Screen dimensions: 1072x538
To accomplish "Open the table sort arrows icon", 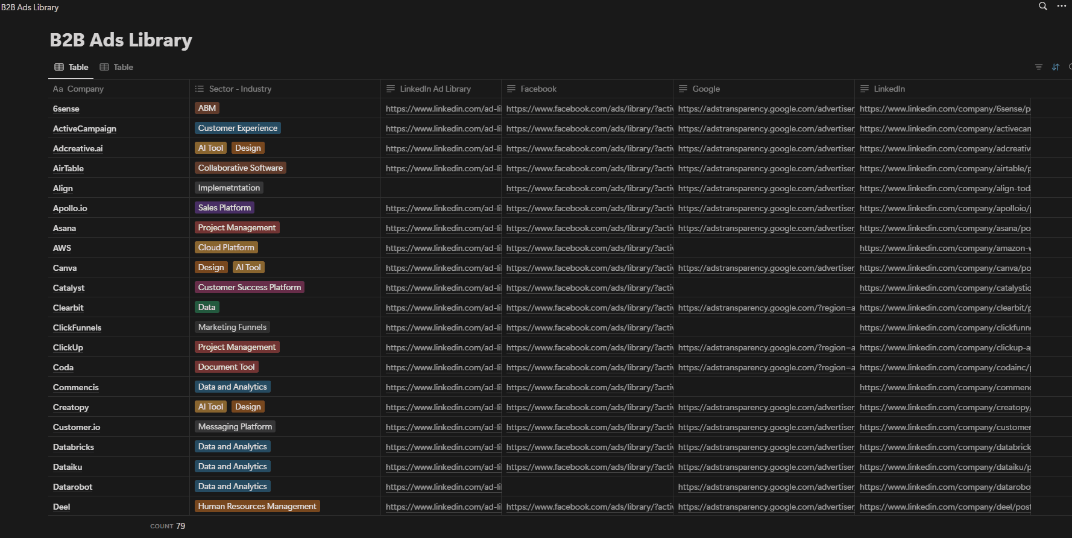I will 1055,67.
